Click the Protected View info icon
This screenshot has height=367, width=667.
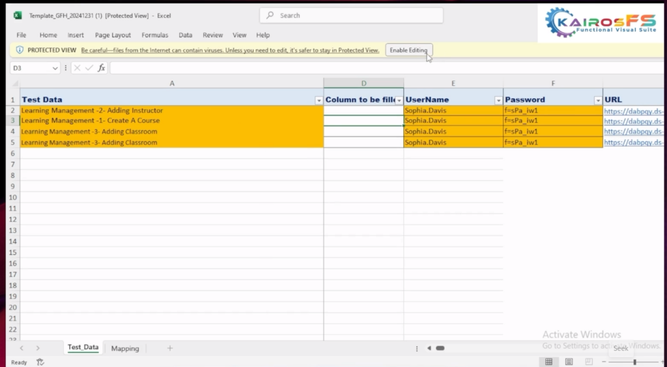click(20, 50)
